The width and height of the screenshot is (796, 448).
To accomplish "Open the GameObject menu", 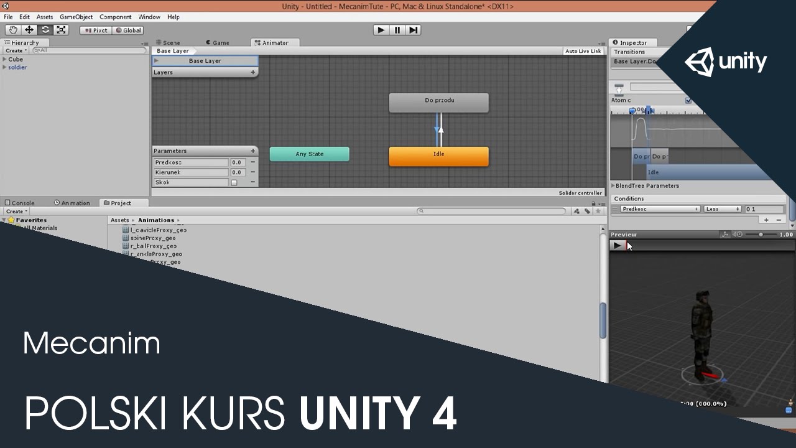I will point(76,17).
